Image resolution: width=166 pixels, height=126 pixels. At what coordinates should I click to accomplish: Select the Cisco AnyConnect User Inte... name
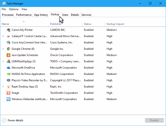[x=29, y=43]
